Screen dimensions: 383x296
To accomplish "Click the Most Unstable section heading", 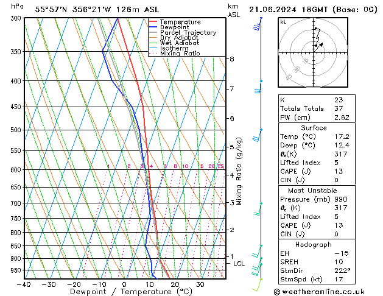I will point(314,191).
